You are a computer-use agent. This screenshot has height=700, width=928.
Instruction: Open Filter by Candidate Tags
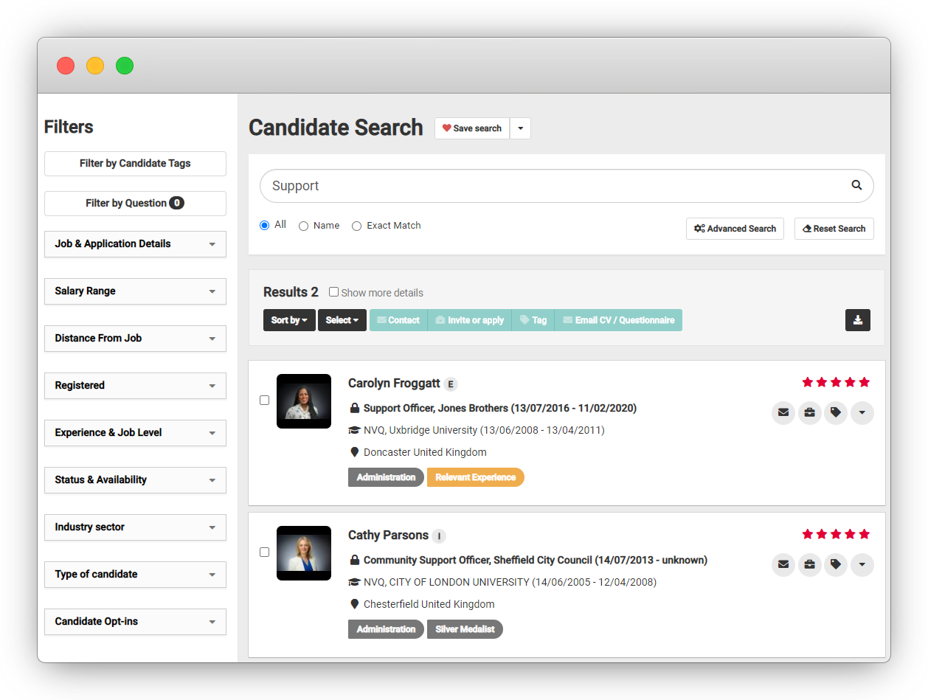click(135, 163)
